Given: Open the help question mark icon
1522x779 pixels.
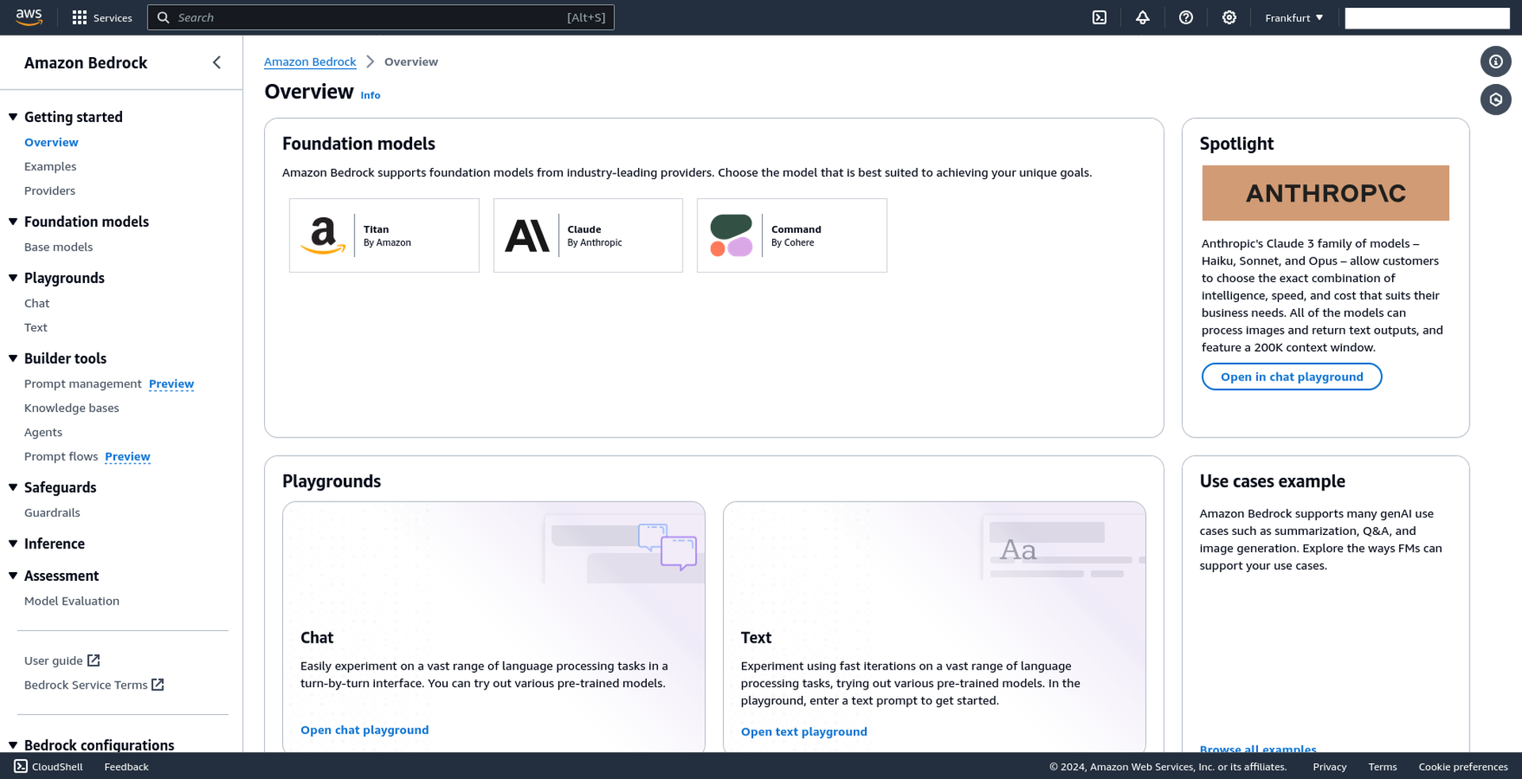Looking at the screenshot, I should coord(1186,17).
